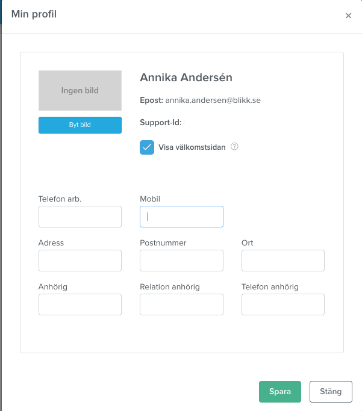Click the annika.andersen@blikk.se email address
This screenshot has width=362, height=411.
[213, 100]
